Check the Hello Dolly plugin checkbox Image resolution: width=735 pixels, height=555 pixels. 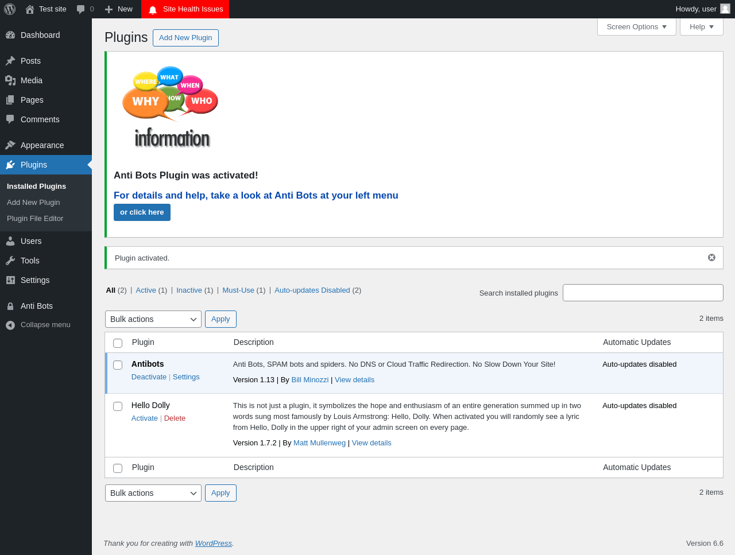pyautogui.click(x=118, y=406)
